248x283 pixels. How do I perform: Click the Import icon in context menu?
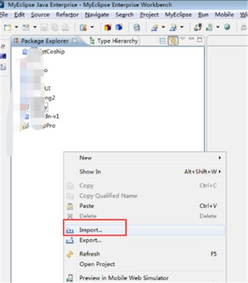tap(70, 230)
